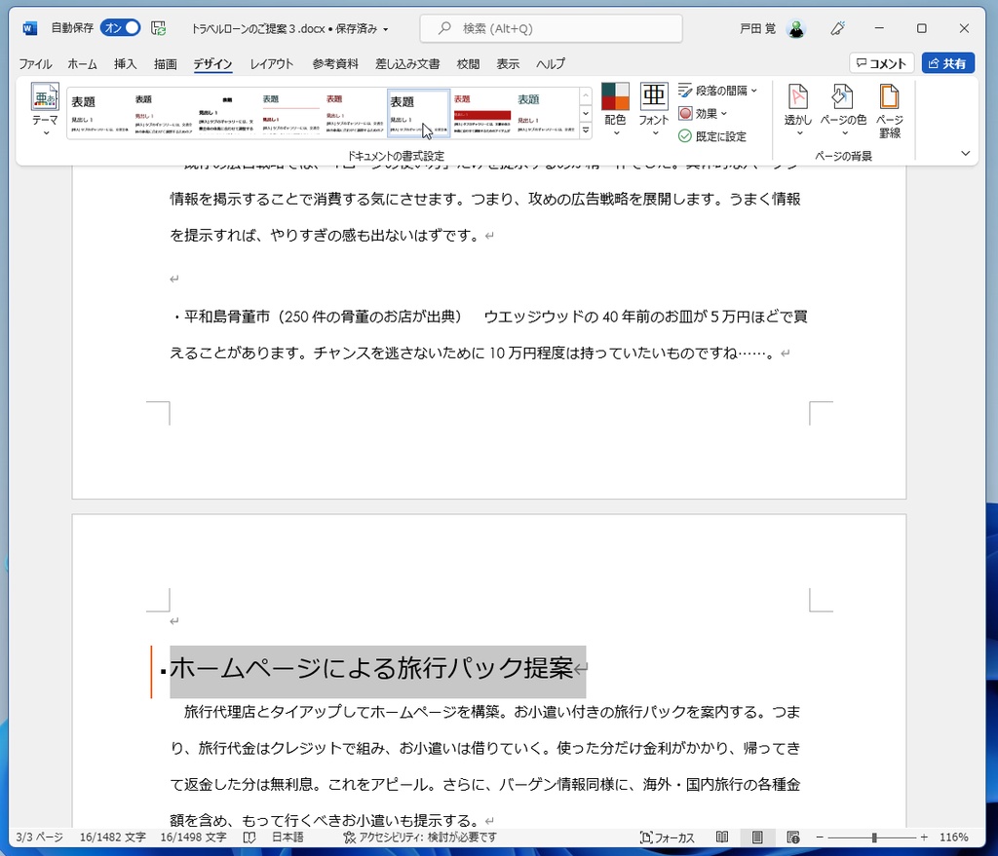Screen dimensions: 998x856
Task: Click the 3/3 ページ page indicator
Action: click(39, 837)
